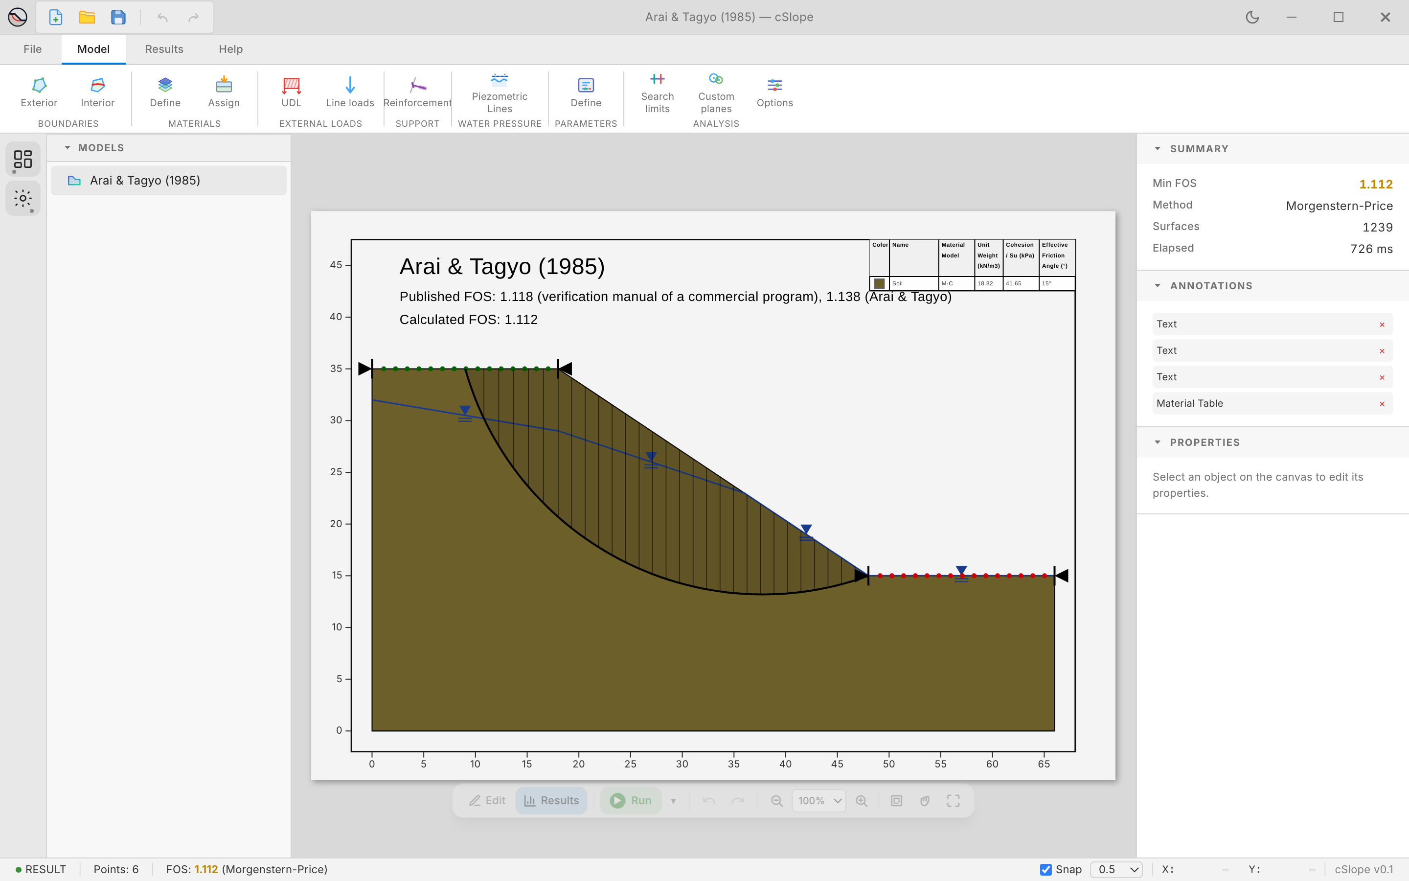1409x881 pixels.
Task: Switch to the Results ribbon tab
Action: click(x=164, y=49)
